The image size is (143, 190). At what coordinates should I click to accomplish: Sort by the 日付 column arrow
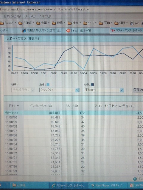tap(18, 106)
